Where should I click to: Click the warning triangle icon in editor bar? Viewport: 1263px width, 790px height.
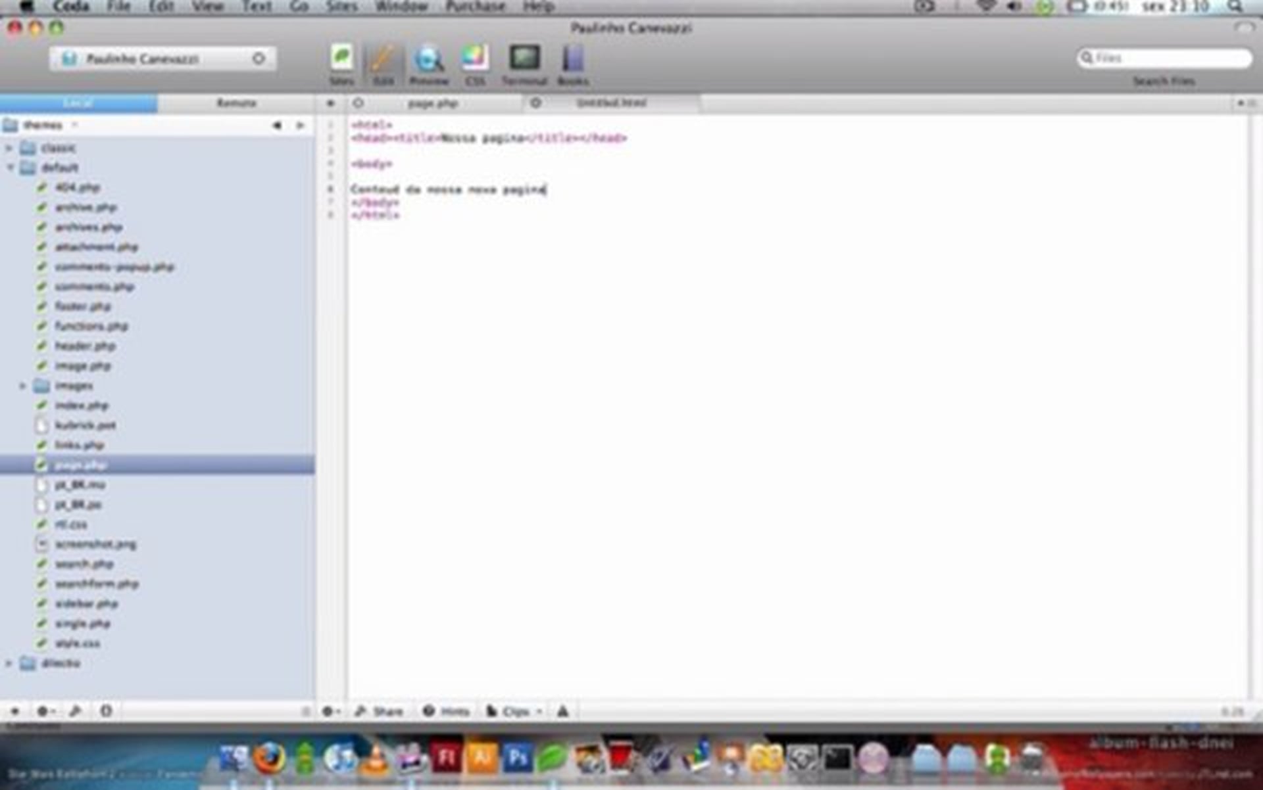562,711
